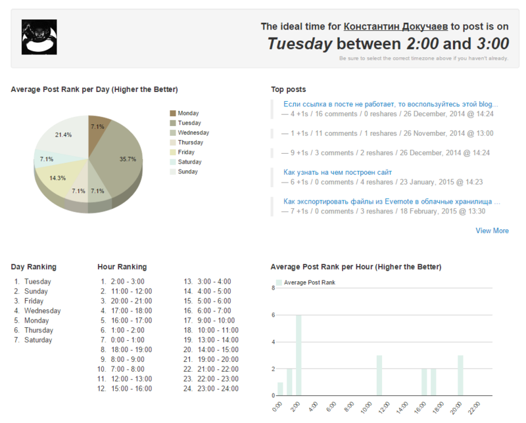
Task: Click '8:00 - 9:00' in Hour Ranking
Action: [x=128, y=359]
